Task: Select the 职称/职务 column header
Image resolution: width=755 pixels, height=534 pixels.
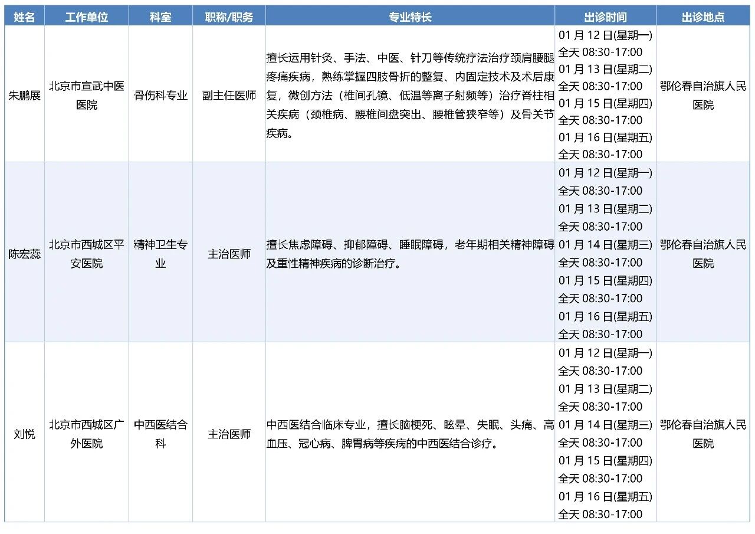Action: (229, 17)
